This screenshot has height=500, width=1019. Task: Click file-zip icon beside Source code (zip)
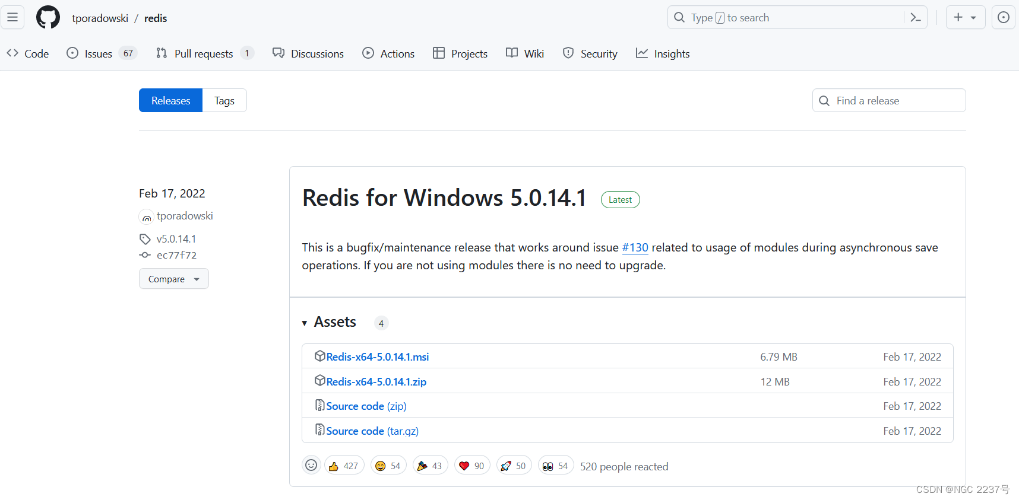pos(320,405)
